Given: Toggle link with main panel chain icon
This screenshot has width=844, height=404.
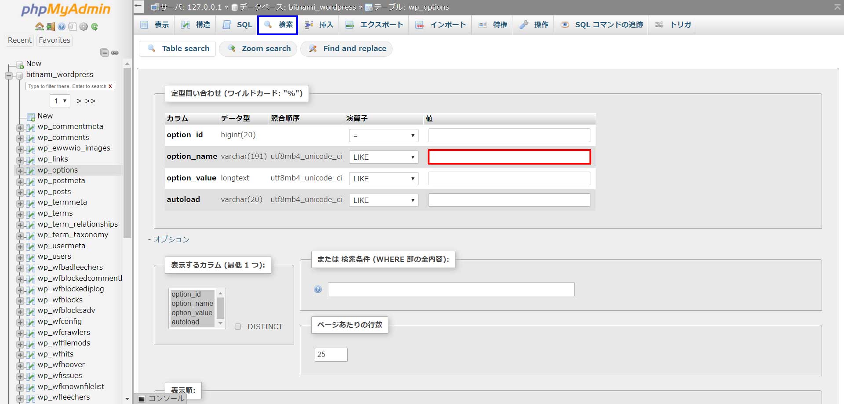Looking at the screenshot, I should [115, 53].
